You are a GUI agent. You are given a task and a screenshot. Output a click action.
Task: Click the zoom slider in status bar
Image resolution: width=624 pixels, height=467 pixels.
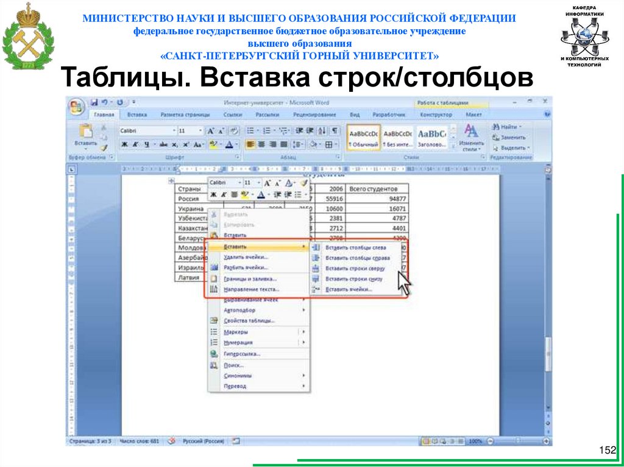(x=518, y=441)
